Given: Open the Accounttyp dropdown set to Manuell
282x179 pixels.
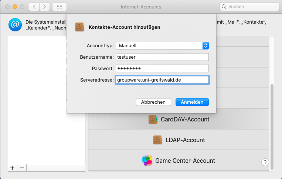Looking at the screenshot, I should [162, 45].
